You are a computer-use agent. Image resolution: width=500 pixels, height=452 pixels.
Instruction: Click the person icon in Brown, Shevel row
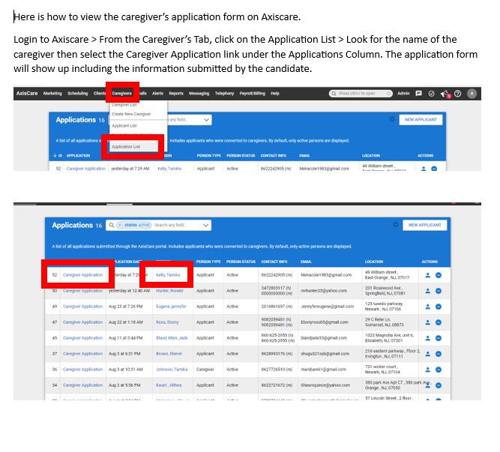click(x=427, y=354)
